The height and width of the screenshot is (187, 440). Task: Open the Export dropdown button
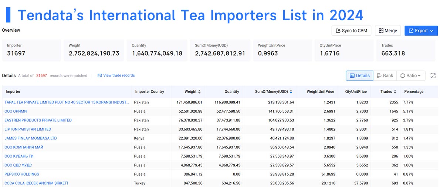(x=421, y=31)
